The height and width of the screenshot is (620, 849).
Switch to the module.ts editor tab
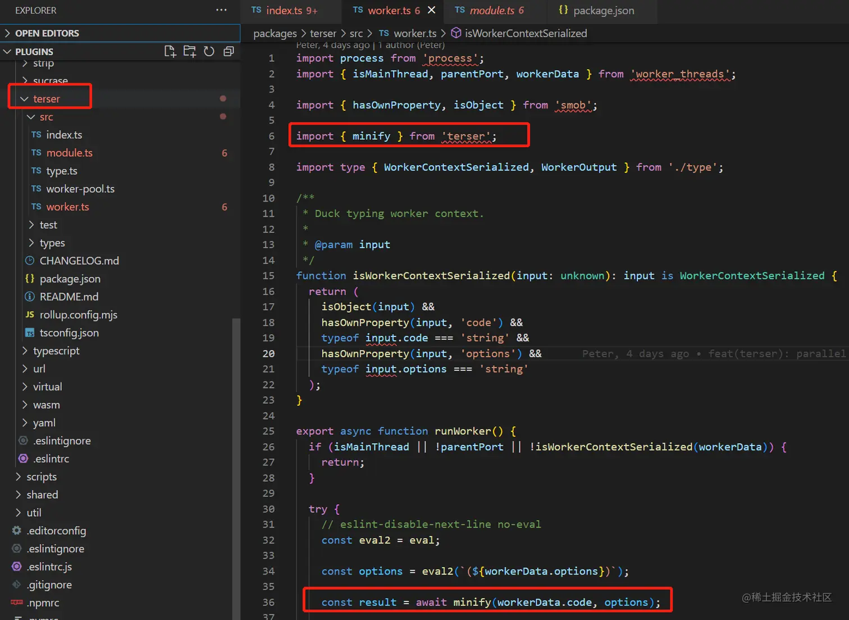click(x=496, y=11)
